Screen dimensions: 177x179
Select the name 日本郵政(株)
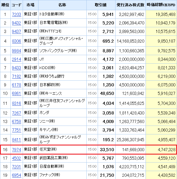tap(50, 85)
